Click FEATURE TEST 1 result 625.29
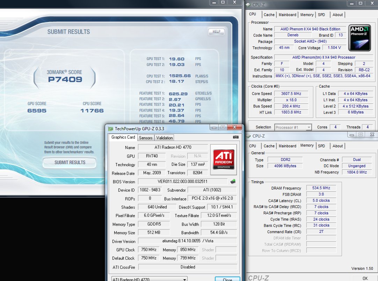Screen dimensions: 378x281 click(x=178, y=94)
